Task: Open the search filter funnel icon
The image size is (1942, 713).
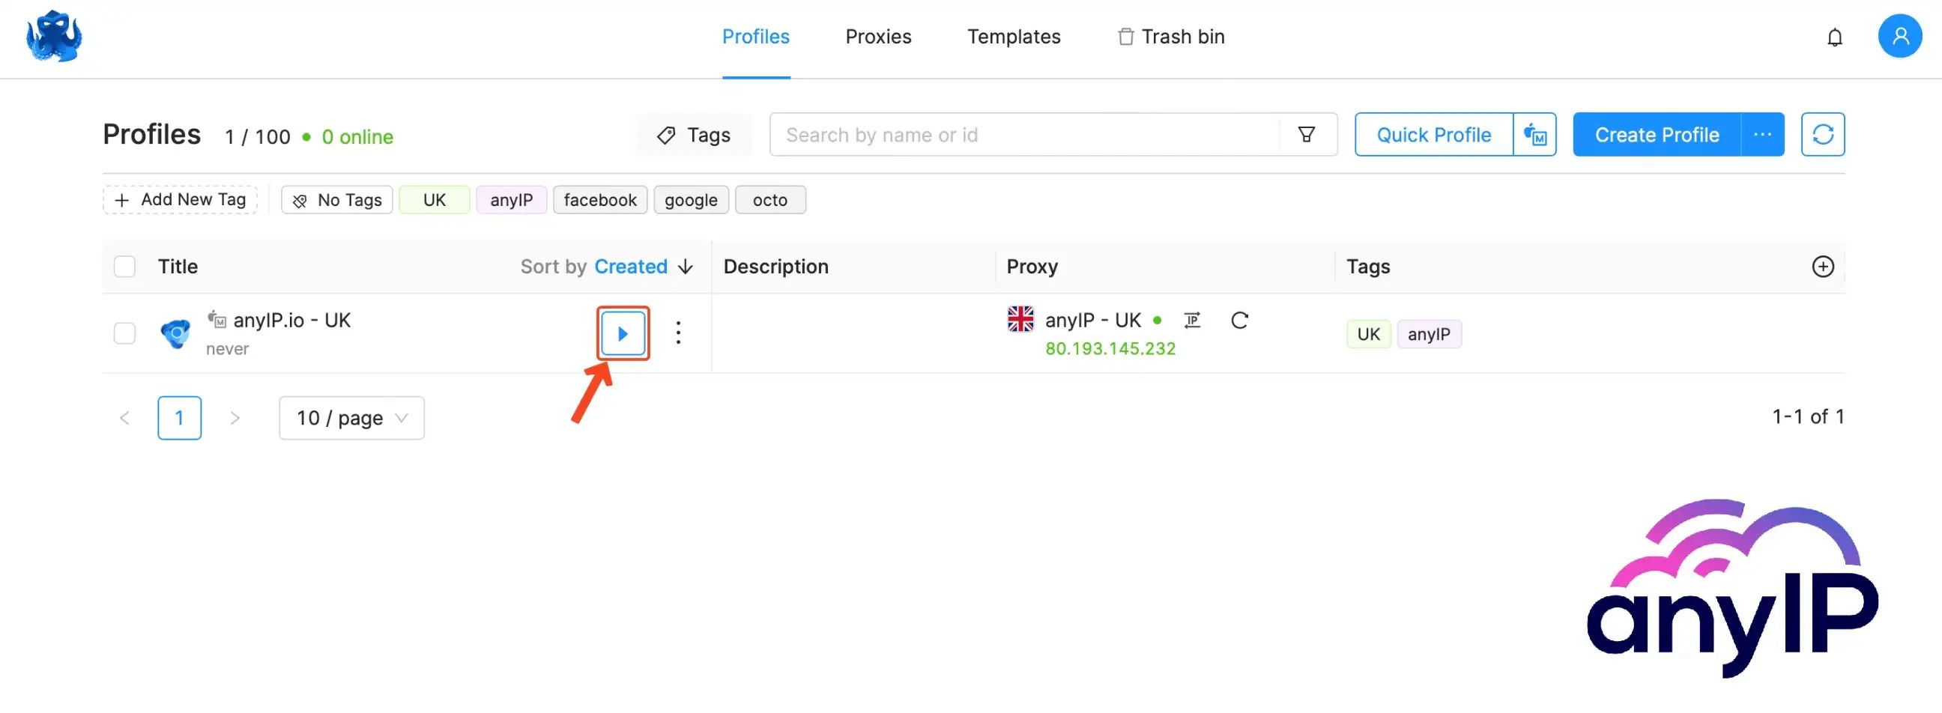Action: 1307,134
